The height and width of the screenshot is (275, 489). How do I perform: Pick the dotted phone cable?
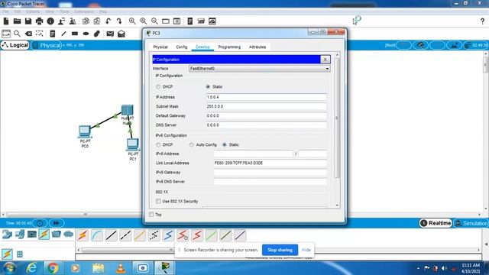click(154, 235)
